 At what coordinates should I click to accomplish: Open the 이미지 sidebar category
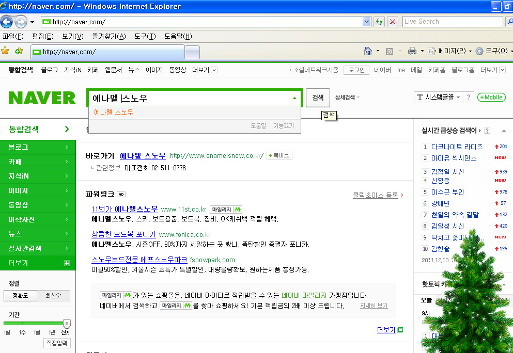tap(38, 190)
